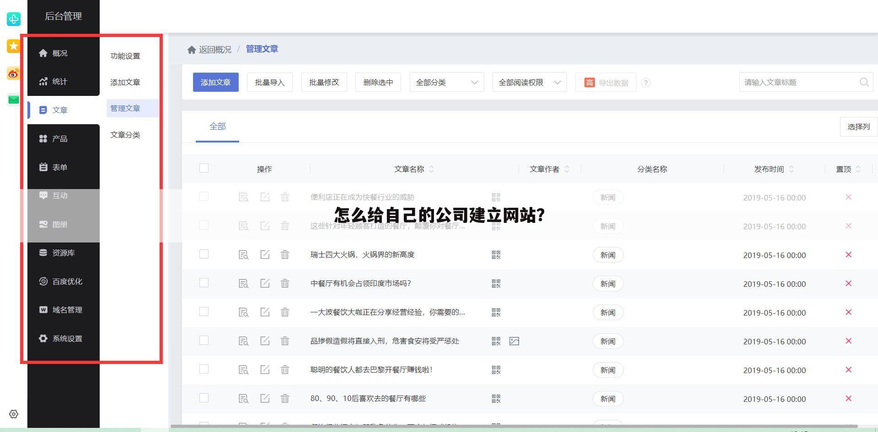This screenshot has height=432, width=878.
Task: Click the help question mark icon
Action: point(646,83)
